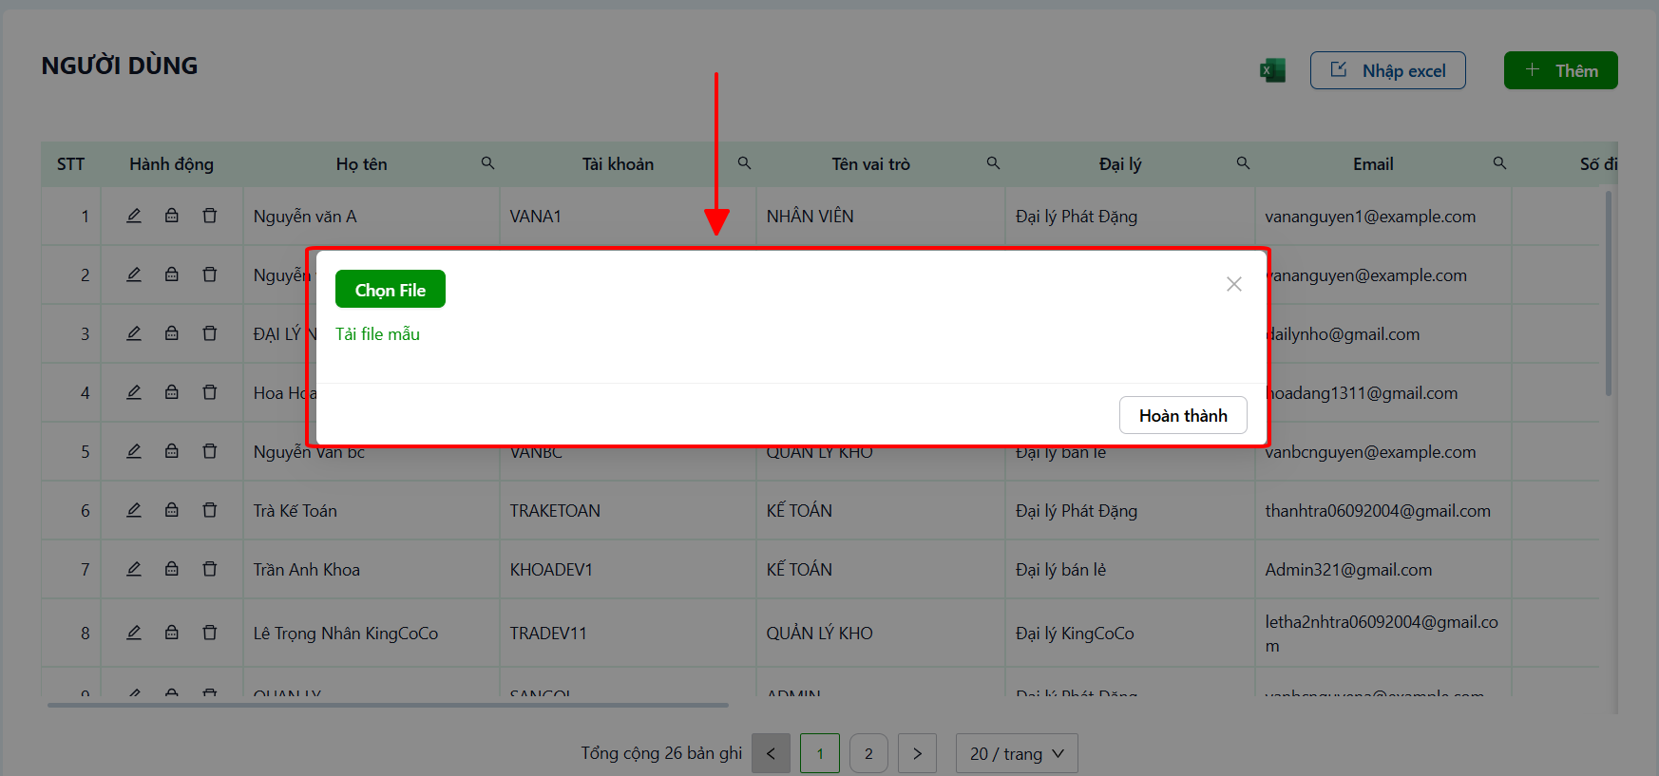Edit row 3 ĐẠI LÝ user
The image size is (1659, 776).
point(134,333)
